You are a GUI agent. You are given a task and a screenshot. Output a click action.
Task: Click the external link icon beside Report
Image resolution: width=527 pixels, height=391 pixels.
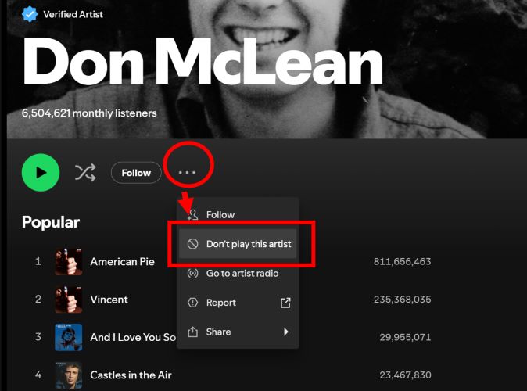[x=285, y=303]
